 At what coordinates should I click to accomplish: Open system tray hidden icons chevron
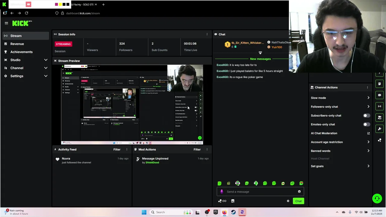click(337, 212)
